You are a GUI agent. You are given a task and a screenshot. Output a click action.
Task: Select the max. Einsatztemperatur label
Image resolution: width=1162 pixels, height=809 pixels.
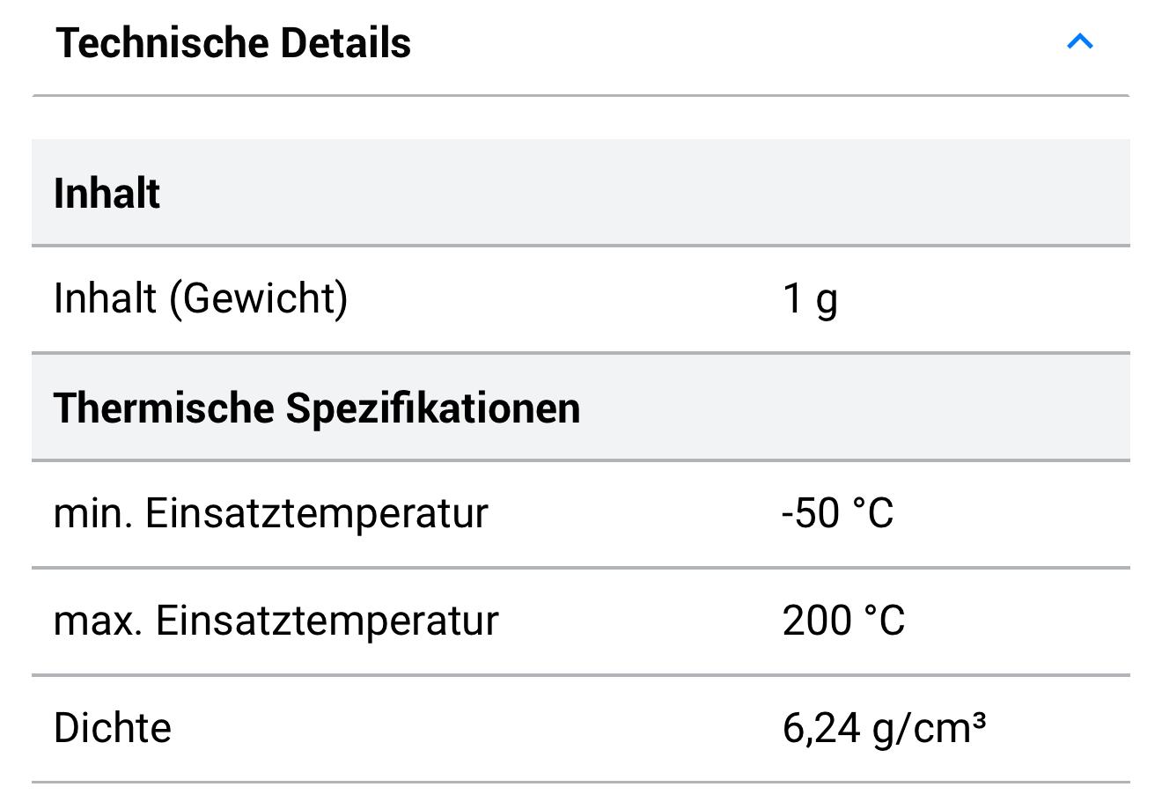pos(276,621)
